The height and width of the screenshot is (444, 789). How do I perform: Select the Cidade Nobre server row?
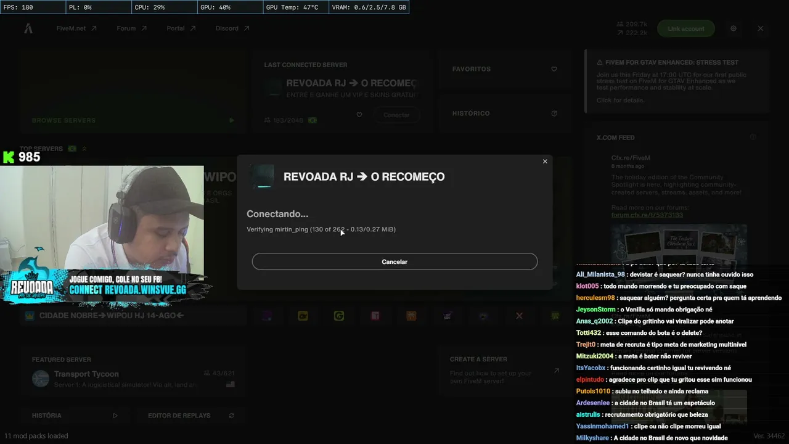pyautogui.click(x=133, y=316)
